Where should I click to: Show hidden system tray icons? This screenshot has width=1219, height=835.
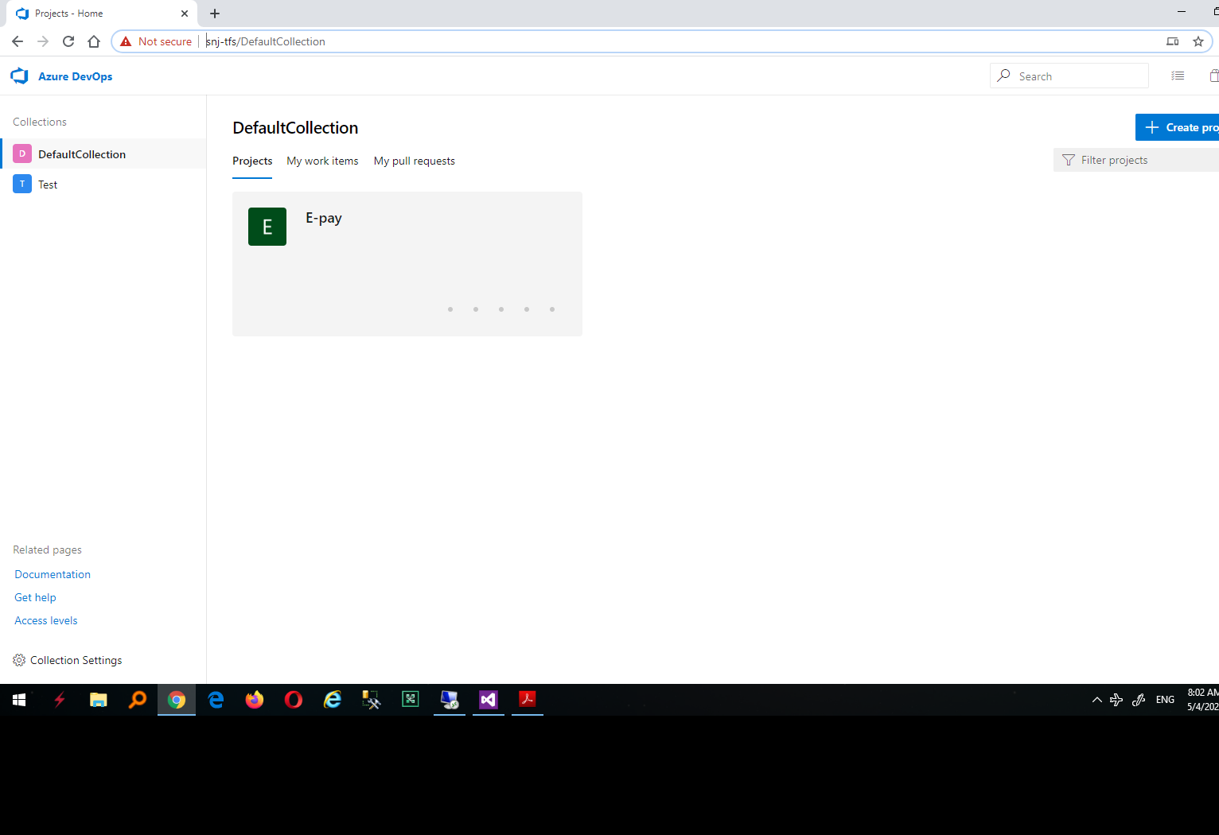1097,700
